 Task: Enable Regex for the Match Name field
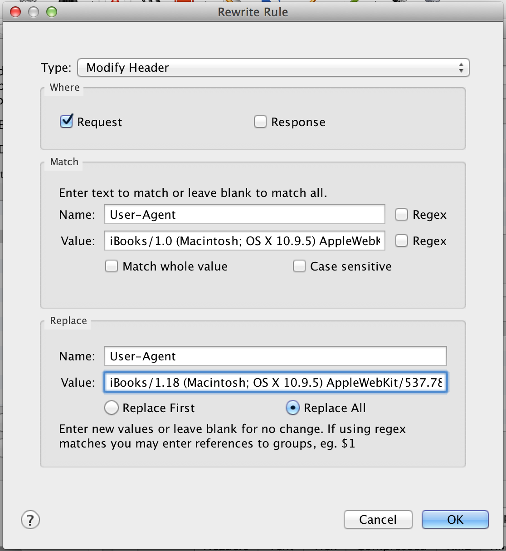pyautogui.click(x=401, y=214)
